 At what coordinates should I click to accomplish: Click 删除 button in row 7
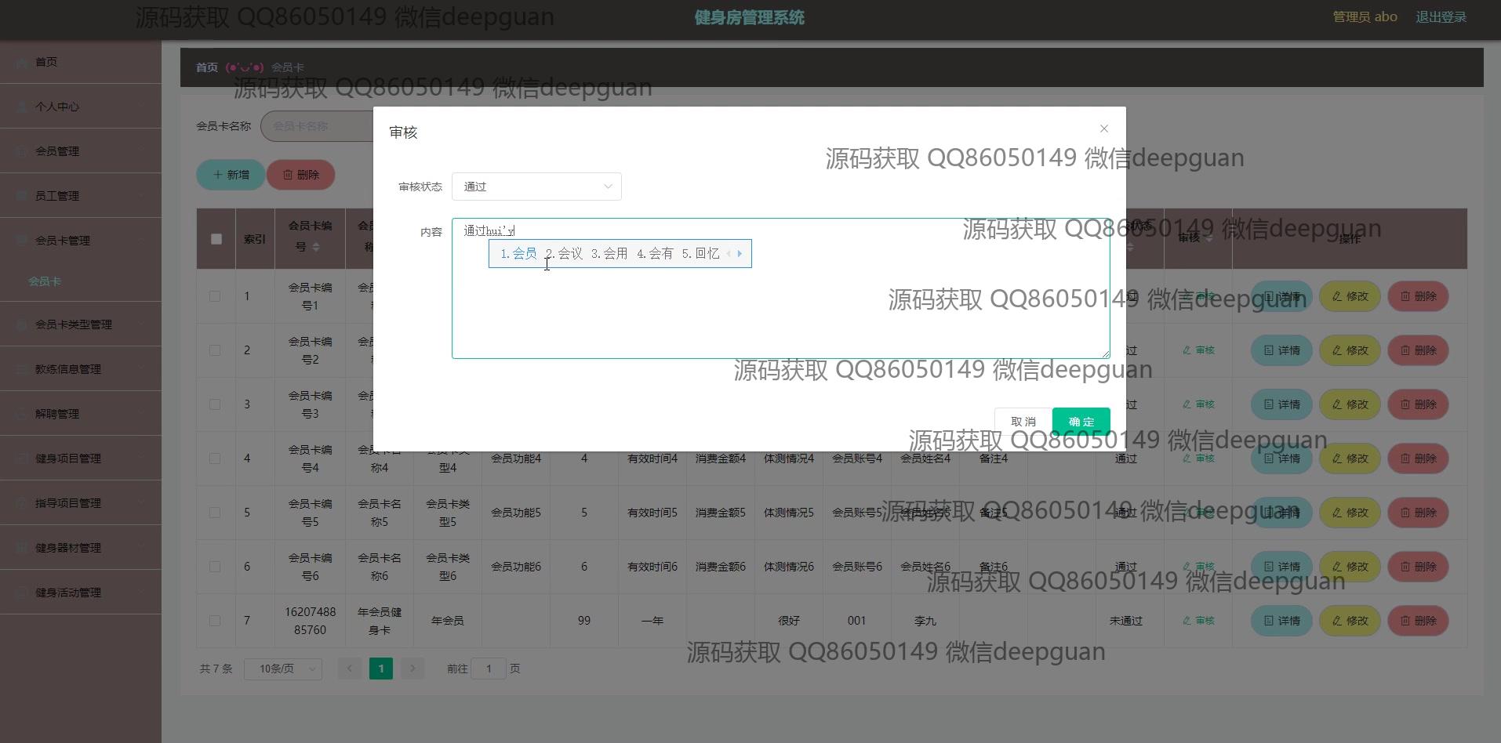click(1418, 621)
